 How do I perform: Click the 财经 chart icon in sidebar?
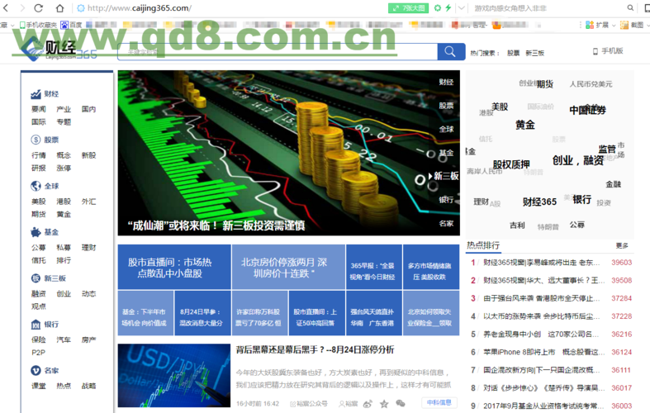click(x=36, y=94)
